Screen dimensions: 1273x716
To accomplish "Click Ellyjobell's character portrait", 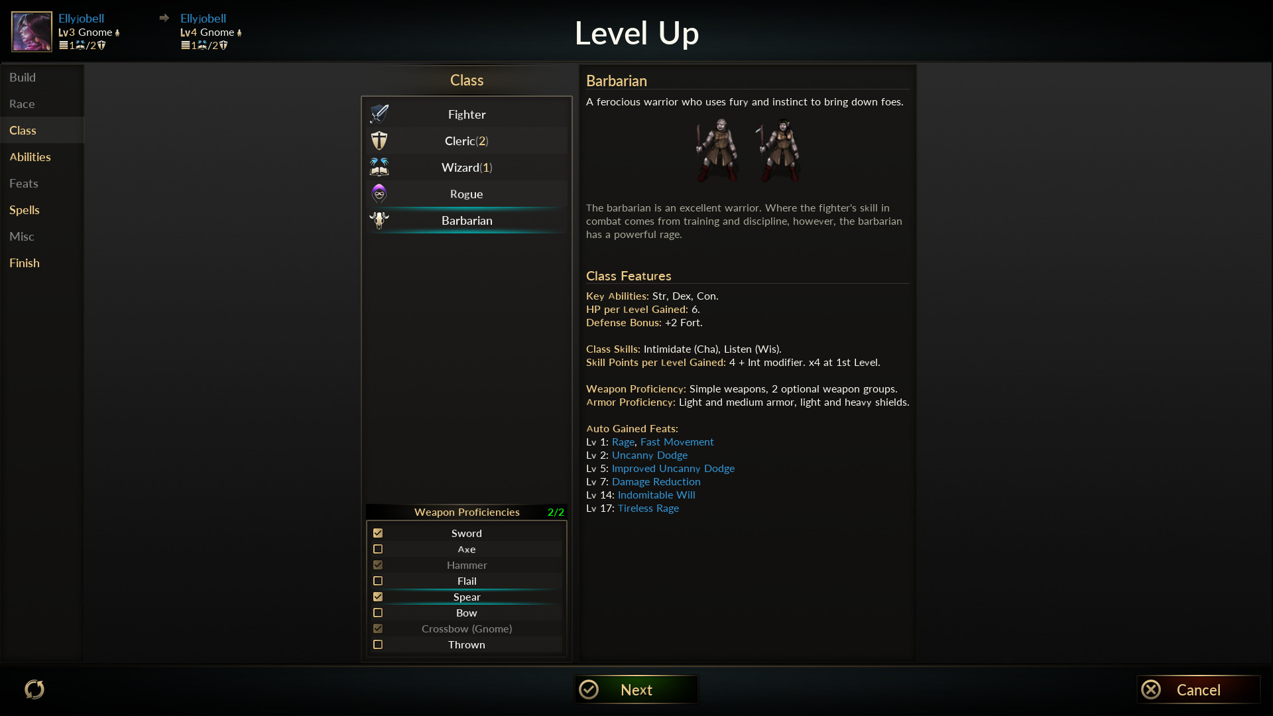I will (31, 31).
